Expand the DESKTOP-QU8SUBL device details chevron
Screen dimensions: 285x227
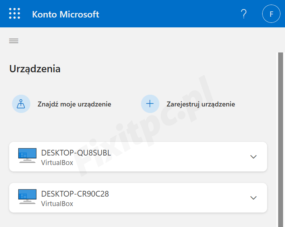[x=253, y=157]
